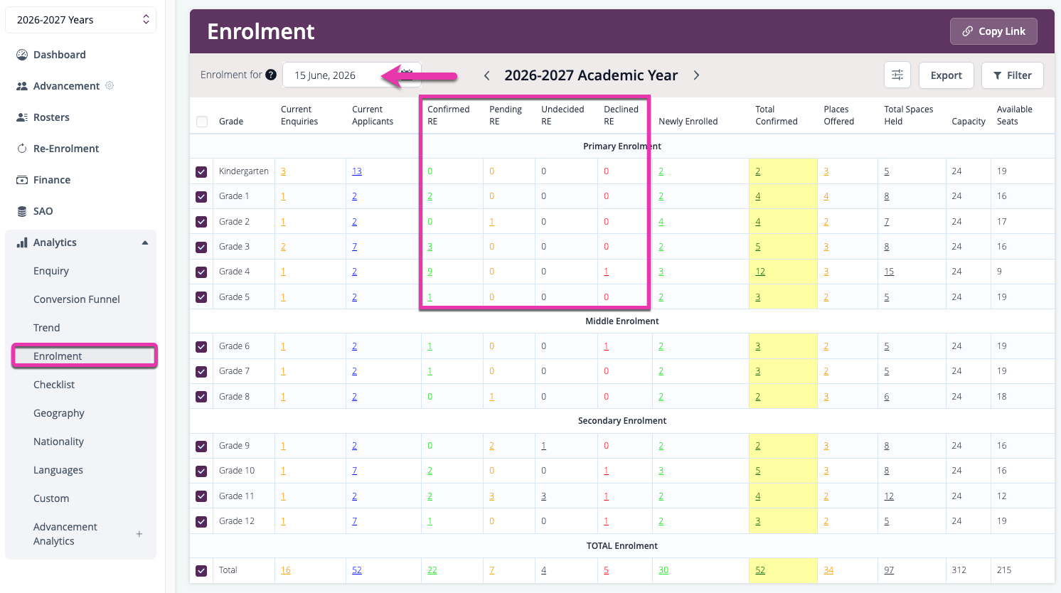Screen dimensions: 1061x593
Task: Open the column settings sliders icon
Action: (x=897, y=75)
